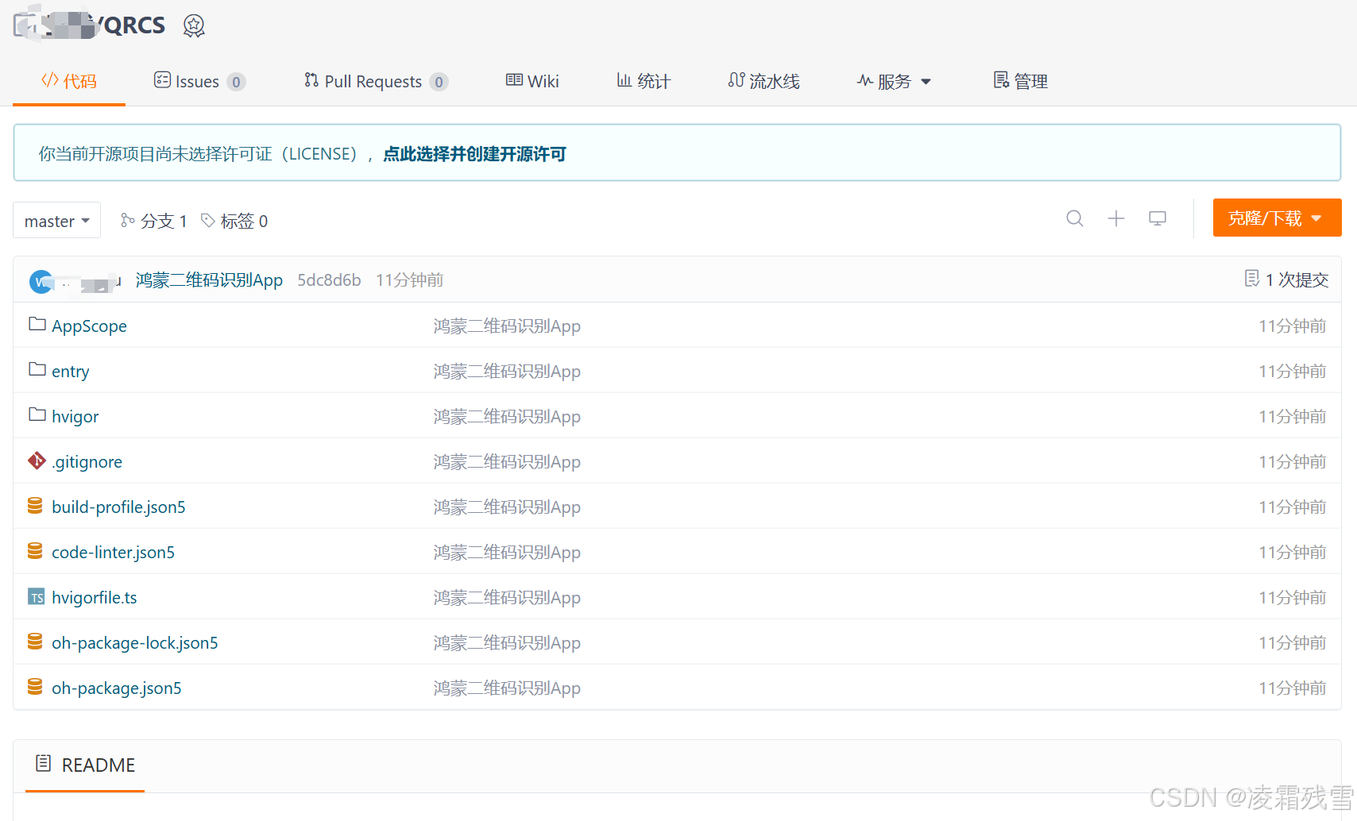View 1 次提交 commit history
Screen dimensions: 1357x821
[1297, 279]
